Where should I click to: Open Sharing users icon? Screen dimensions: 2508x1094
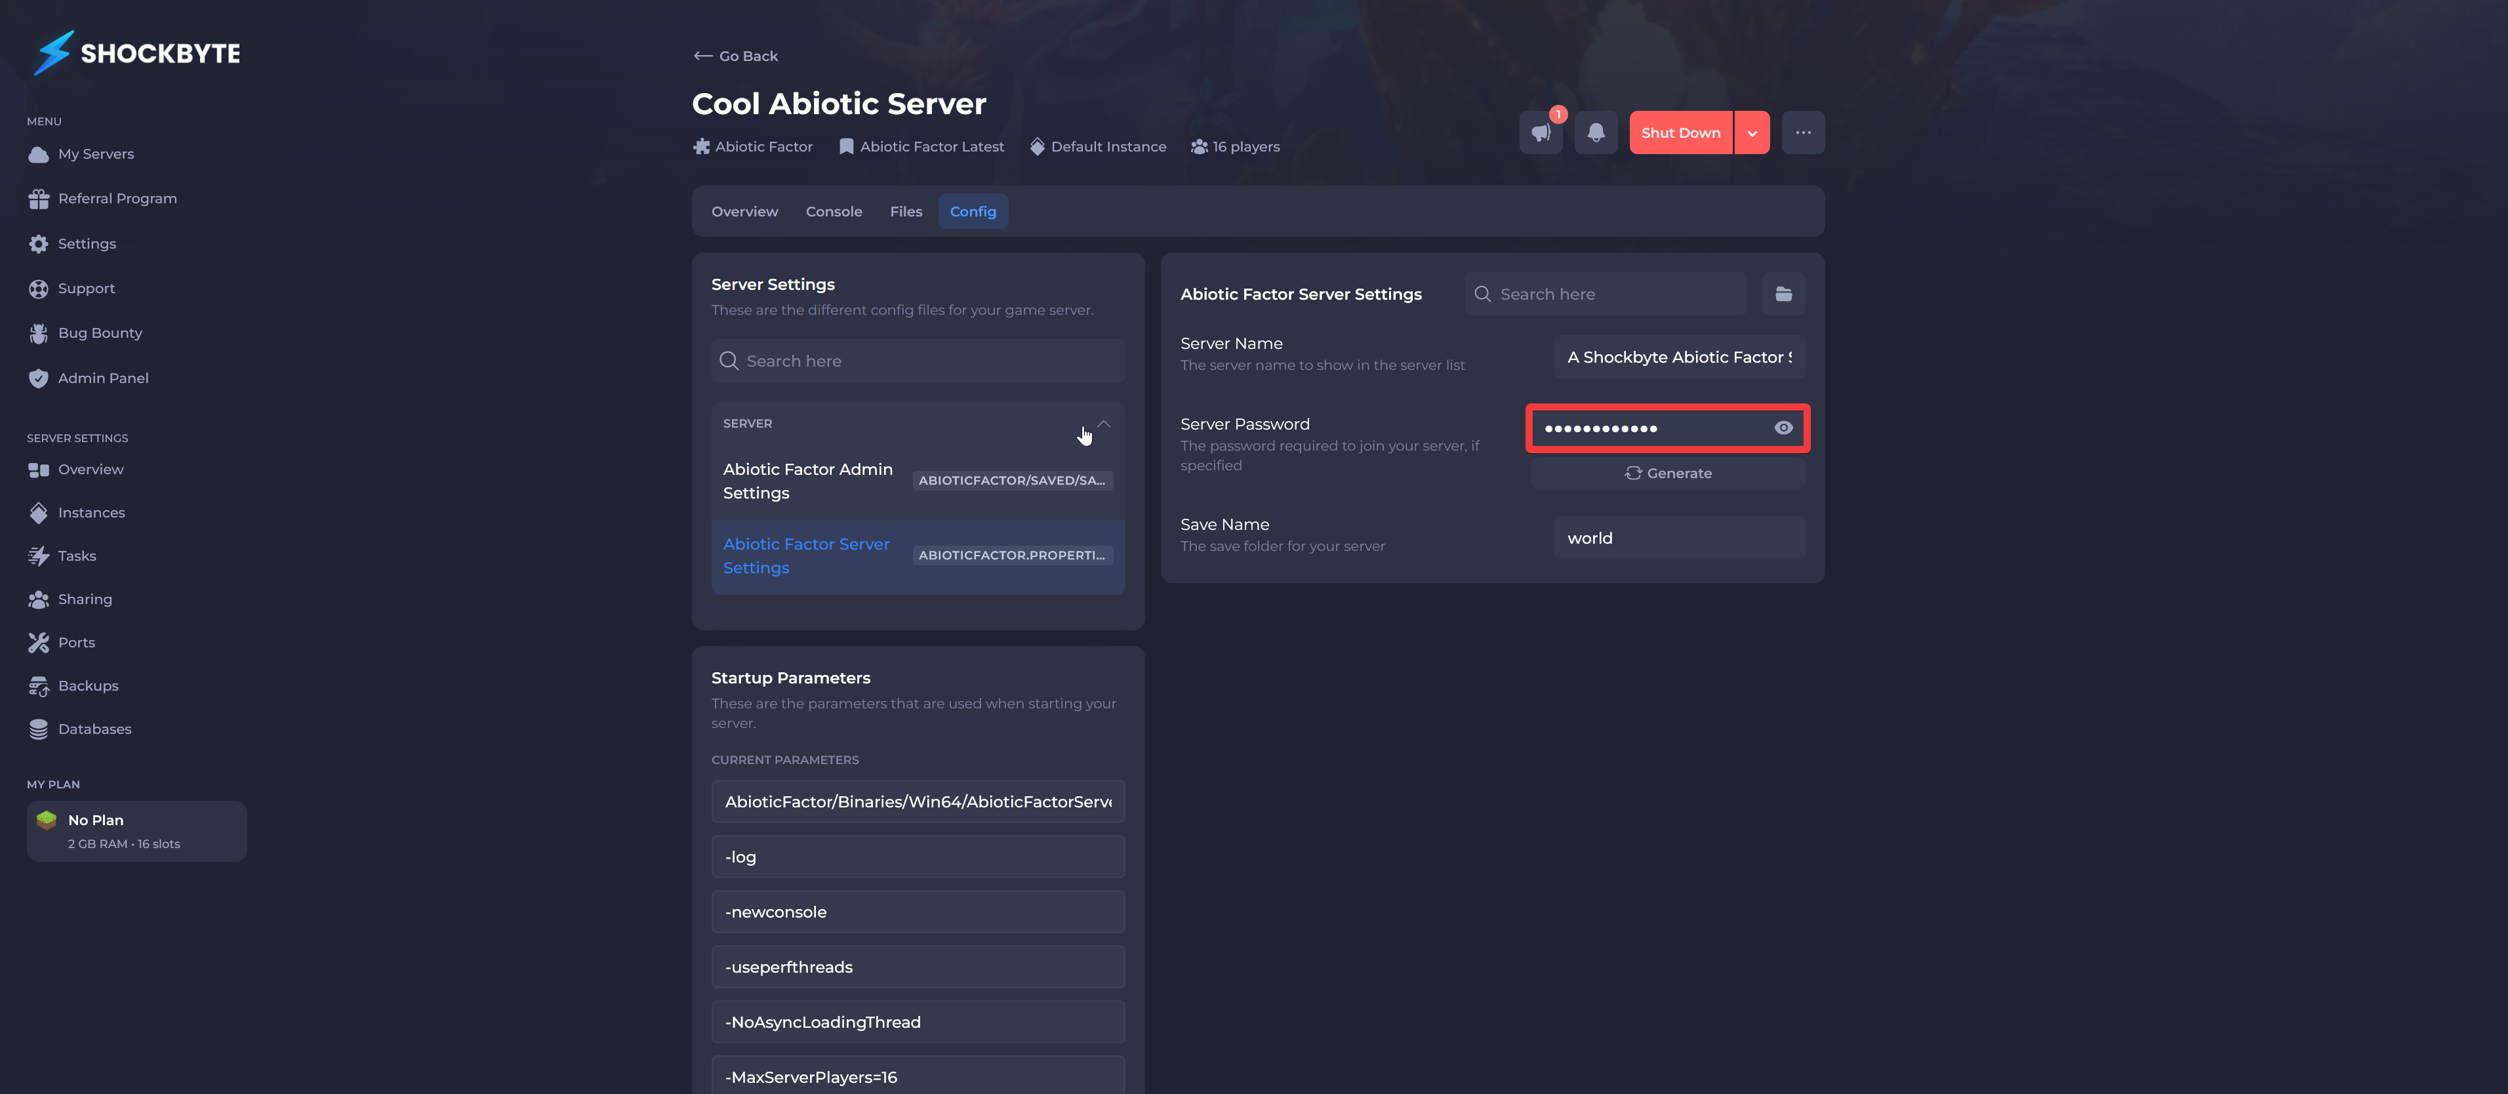(x=39, y=599)
